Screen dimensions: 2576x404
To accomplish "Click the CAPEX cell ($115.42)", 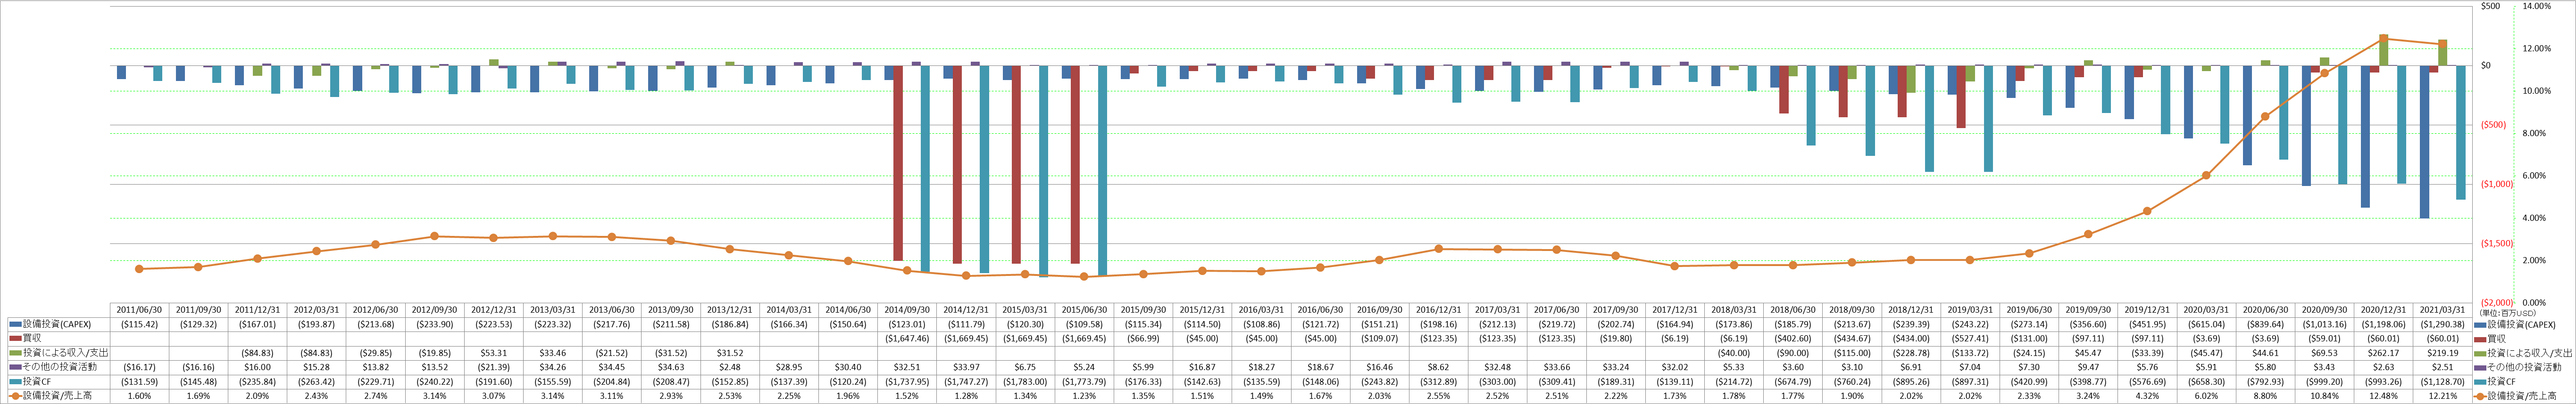I will coord(139,324).
